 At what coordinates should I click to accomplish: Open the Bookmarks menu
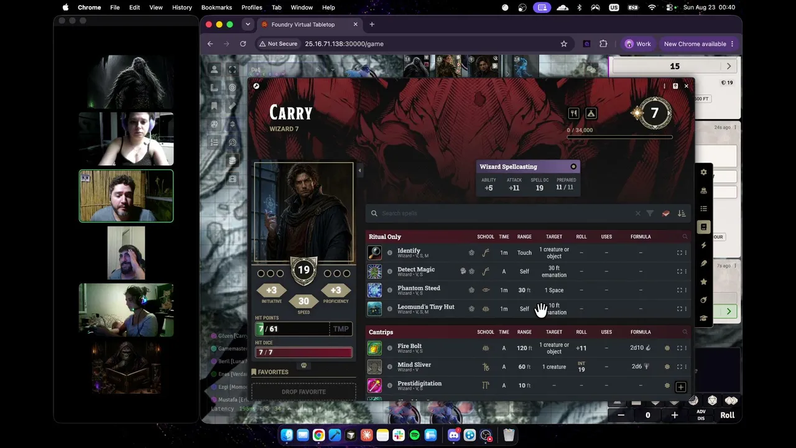216,7
